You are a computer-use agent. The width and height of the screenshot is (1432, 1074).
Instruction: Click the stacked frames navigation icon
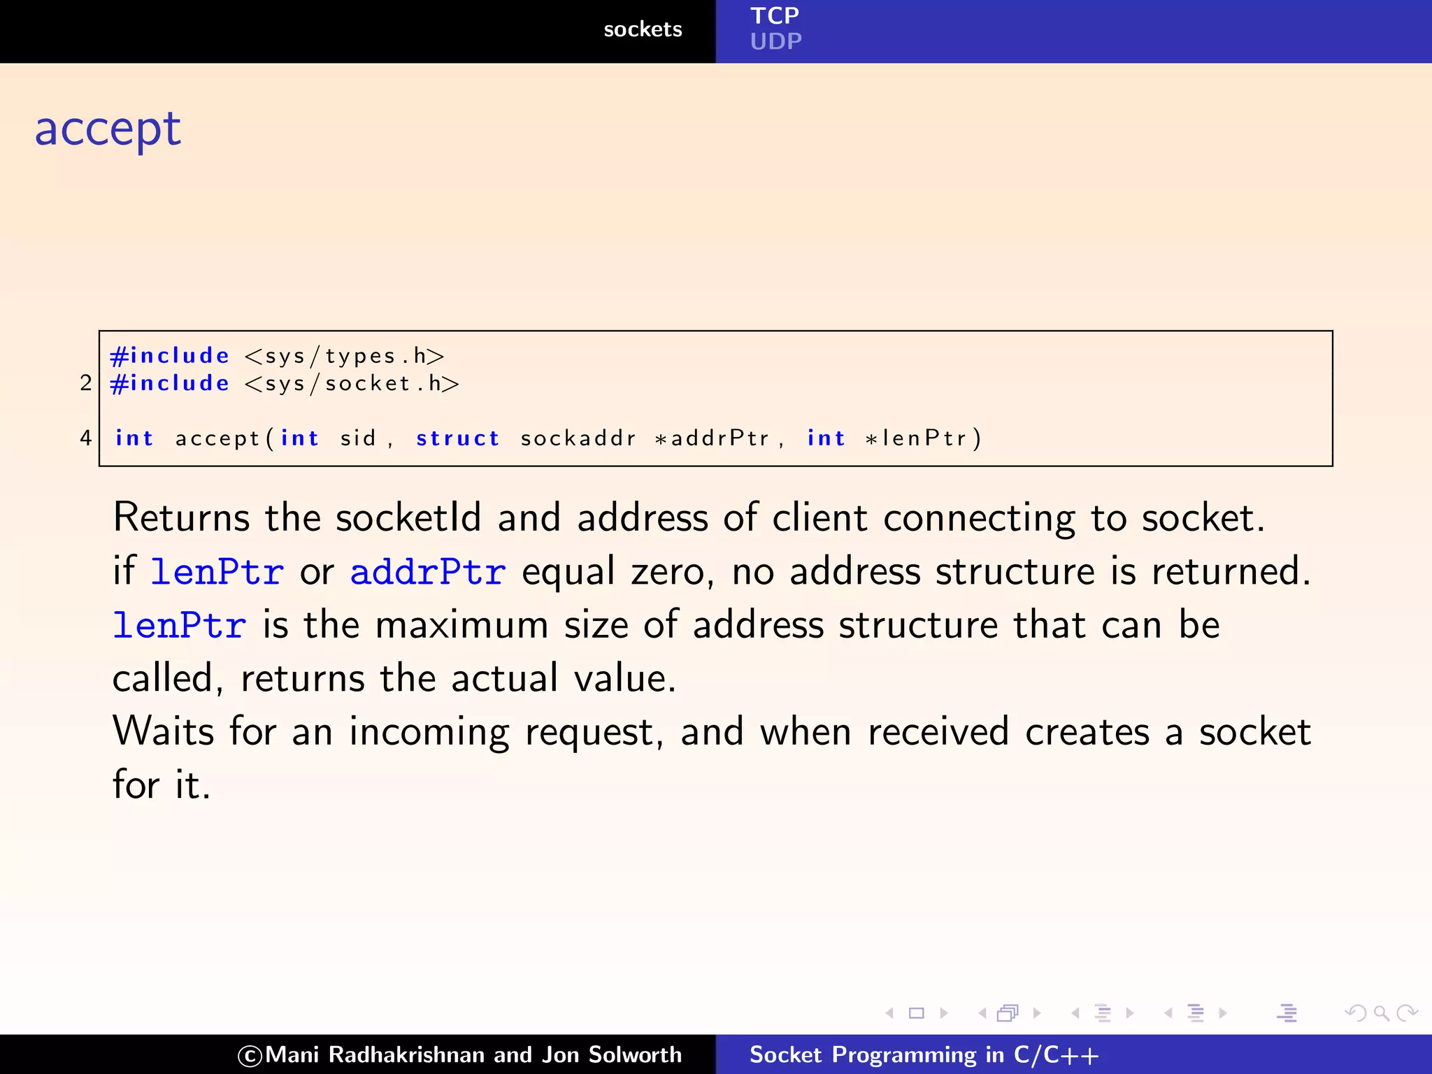pos(1008,1013)
